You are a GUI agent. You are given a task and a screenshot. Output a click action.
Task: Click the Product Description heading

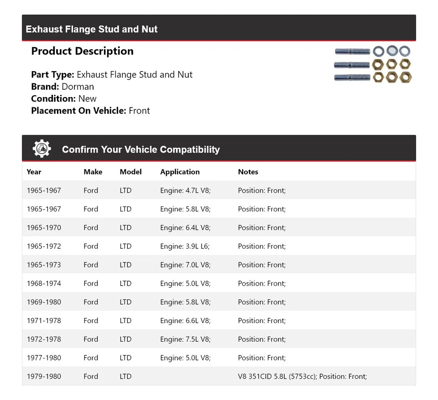82,51
